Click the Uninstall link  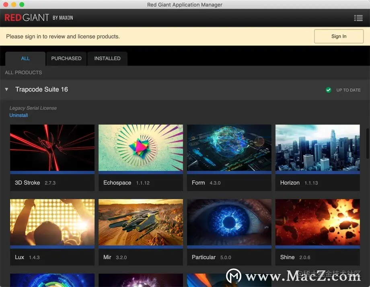pos(18,115)
